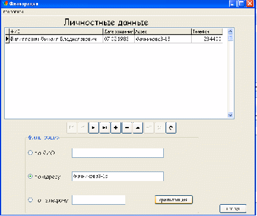Click the Адрес column header
The height and width of the screenshot is (216, 257).
pyautogui.click(x=163, y=31)
